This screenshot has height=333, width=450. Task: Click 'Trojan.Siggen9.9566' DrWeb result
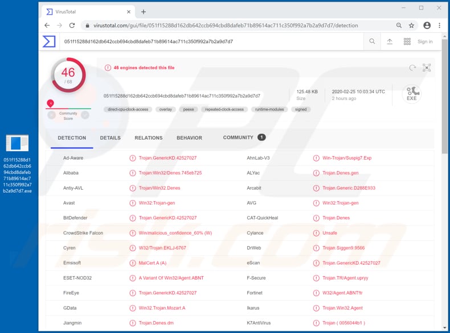(x=343, y=248)
